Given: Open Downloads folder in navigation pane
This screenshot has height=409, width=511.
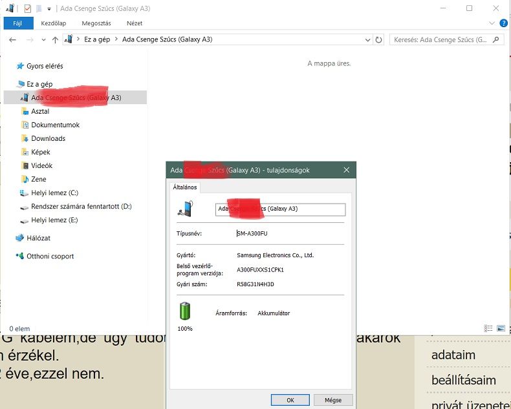Looking at the screenshot, I should click(x=49, y=138).
